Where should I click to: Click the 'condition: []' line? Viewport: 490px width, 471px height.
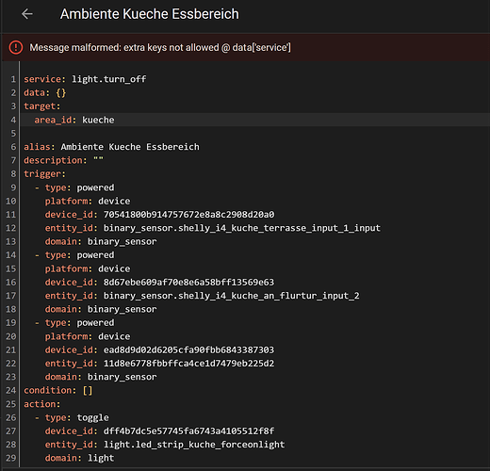point(58,391)
